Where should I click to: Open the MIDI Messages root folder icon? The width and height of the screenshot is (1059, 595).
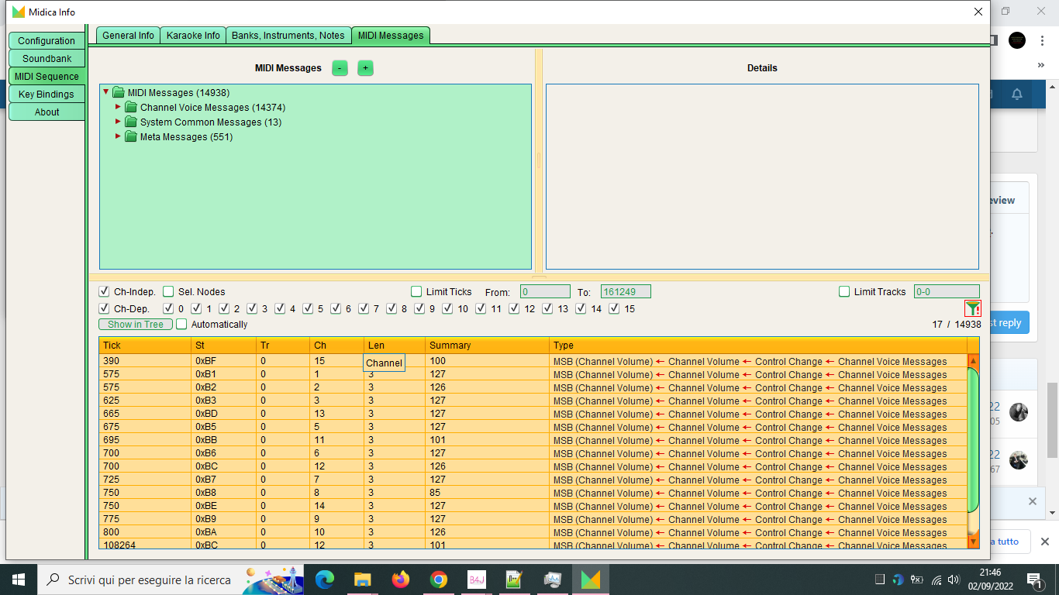119,93
